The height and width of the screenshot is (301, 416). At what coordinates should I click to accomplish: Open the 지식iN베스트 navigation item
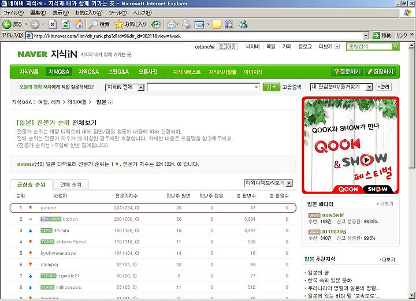(187, 72)
